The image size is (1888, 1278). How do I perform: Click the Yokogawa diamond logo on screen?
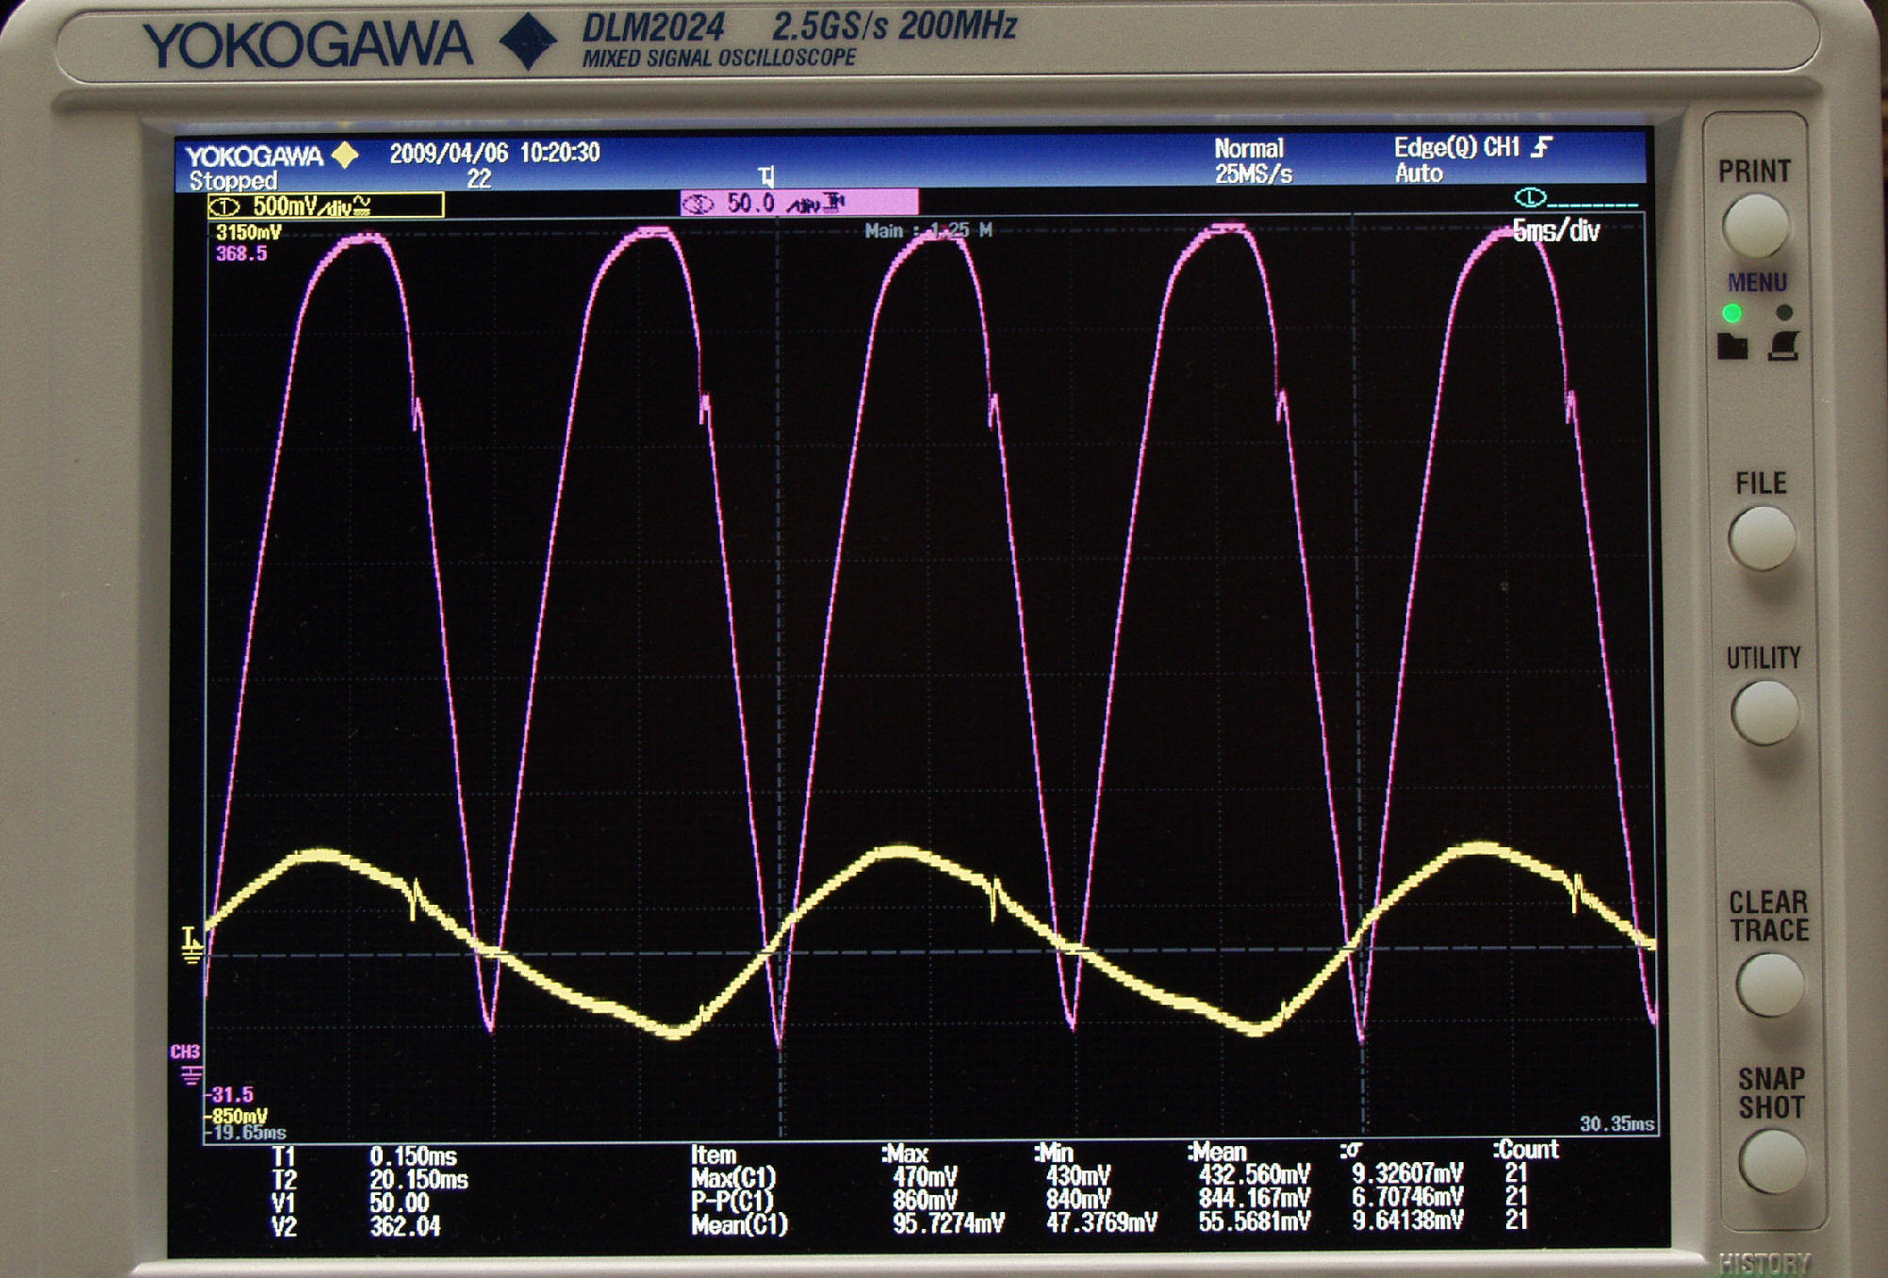click(346, 155)
